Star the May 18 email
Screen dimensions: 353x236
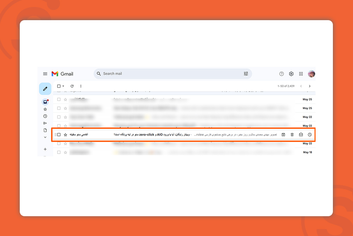click(x=65, y=152)
